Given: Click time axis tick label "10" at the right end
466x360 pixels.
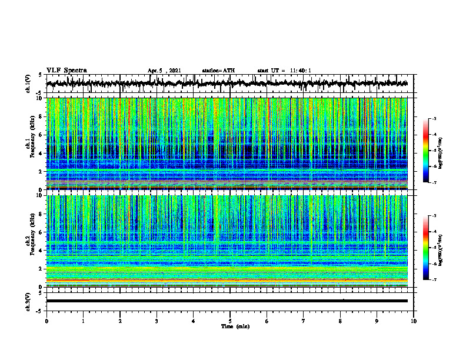Looking at the screenshot, I should pos(414,321).
